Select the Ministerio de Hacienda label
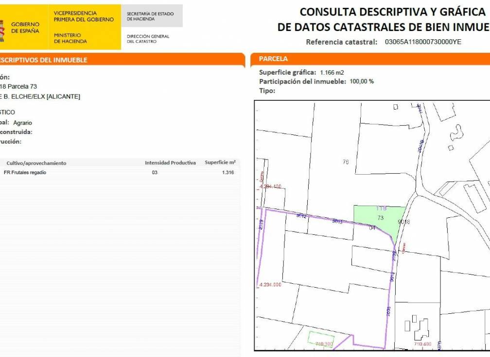 pyautogui.click(x=70, y=38)
